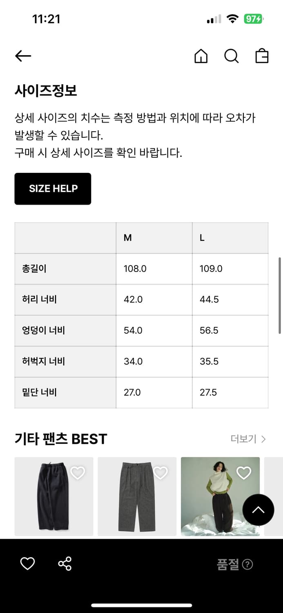Open the home screen via house icon
Image resolution: width=283 pixels, height=613 pixels.
[x=201, y=56]
